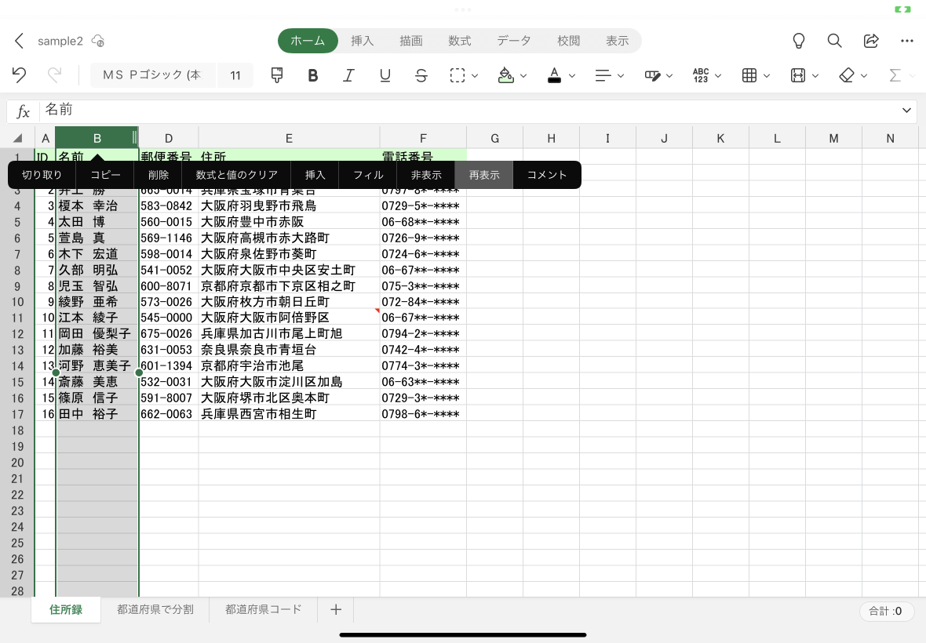Click the insert/delete cells grid icon

749,75
